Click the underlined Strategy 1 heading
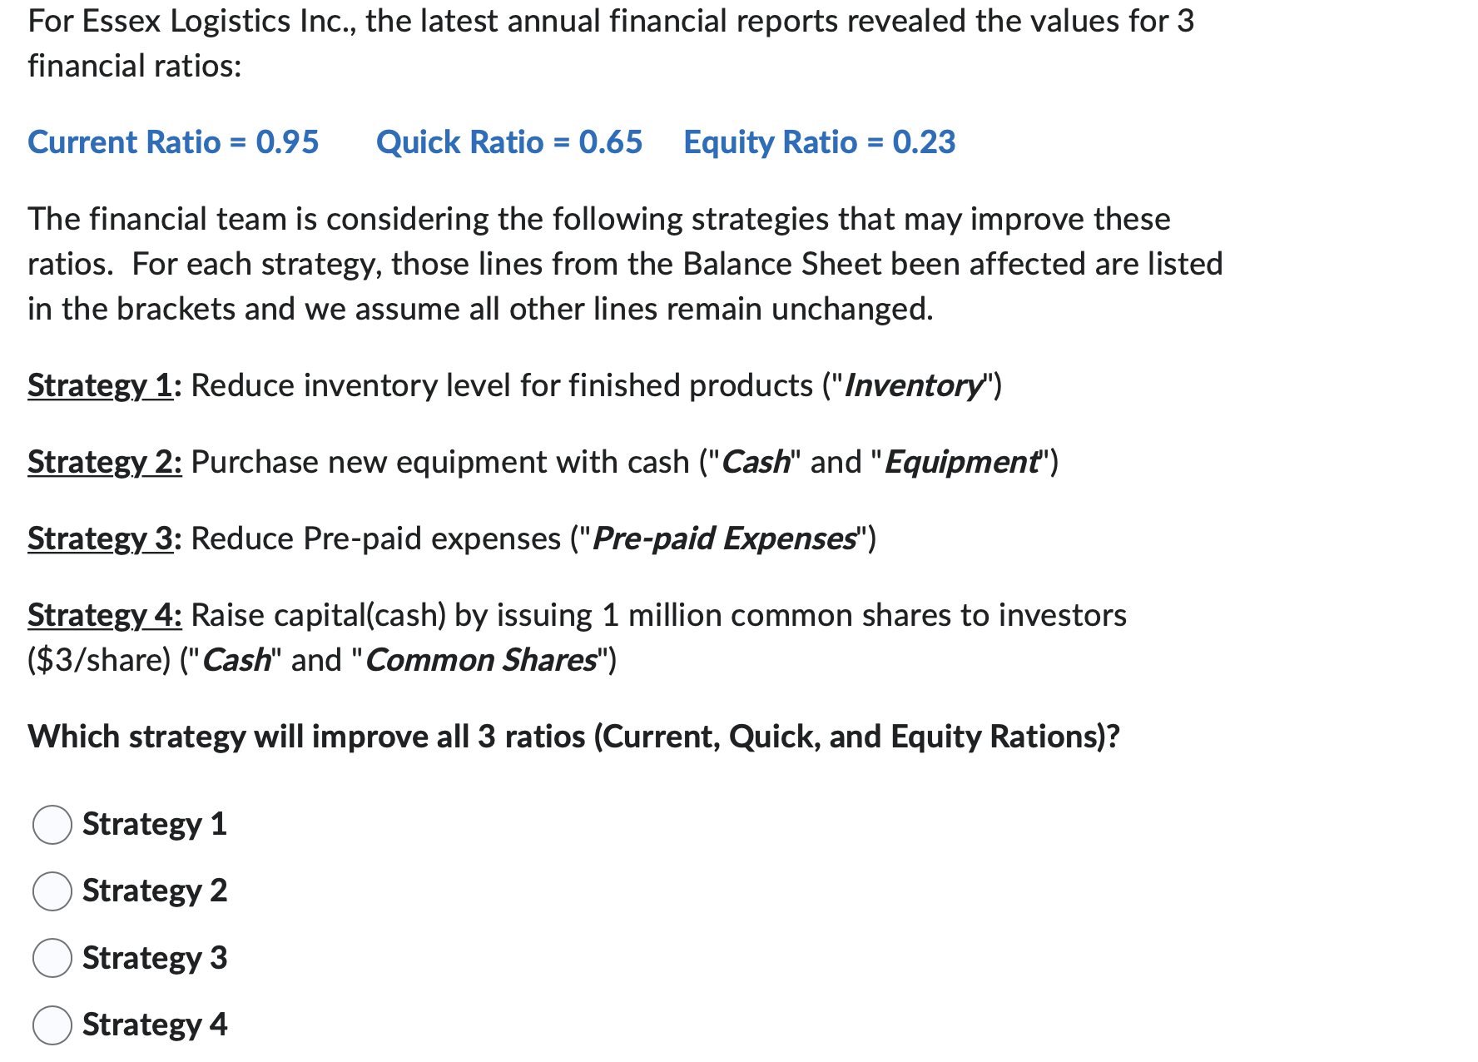 pos(100,385)
